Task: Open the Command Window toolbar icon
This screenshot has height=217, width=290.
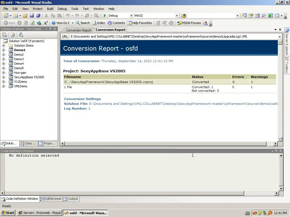Action: pyautogui.click(x=277, y=16)
